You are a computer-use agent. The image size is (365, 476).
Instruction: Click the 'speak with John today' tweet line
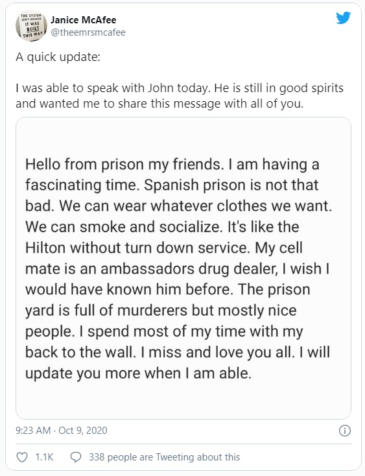point(180,88)
